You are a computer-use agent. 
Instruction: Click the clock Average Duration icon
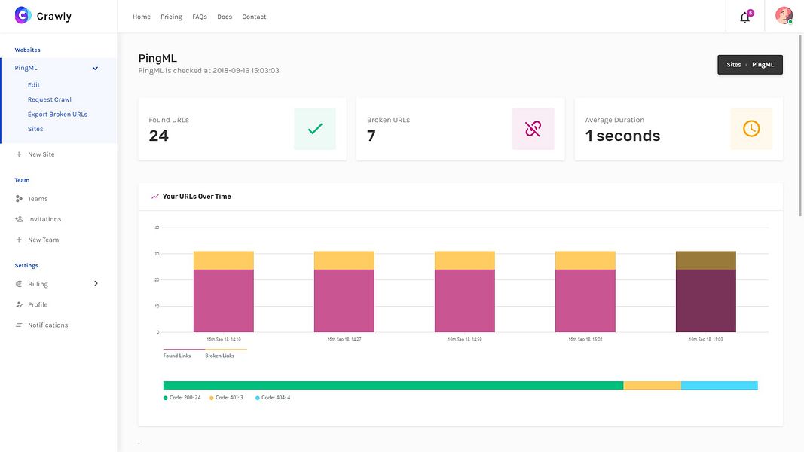751,129
